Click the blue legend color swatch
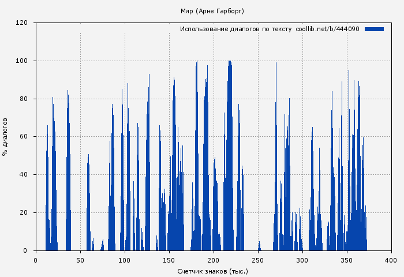The image size is (404, 277). pyautogui.click(x=374, y=29)
